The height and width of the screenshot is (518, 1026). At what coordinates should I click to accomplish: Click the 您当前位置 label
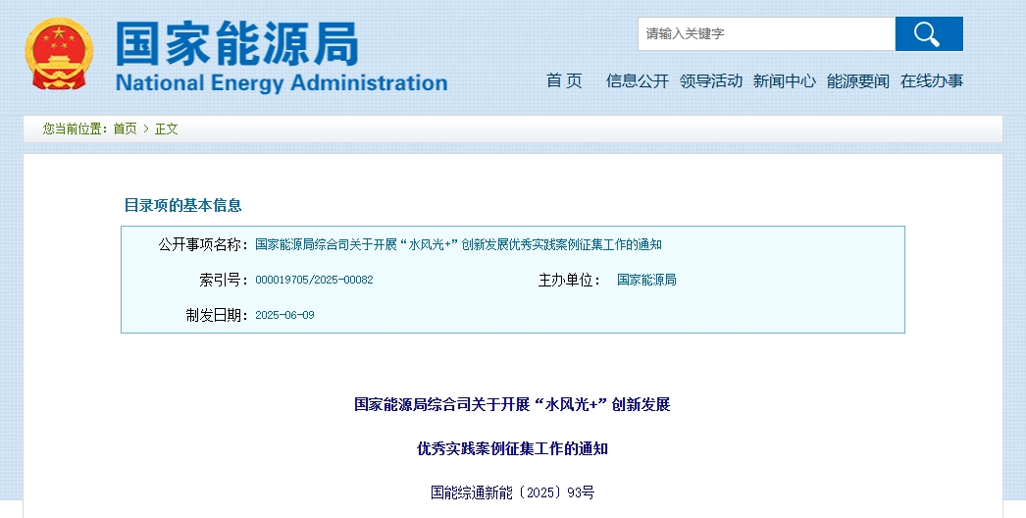[75, 129]
